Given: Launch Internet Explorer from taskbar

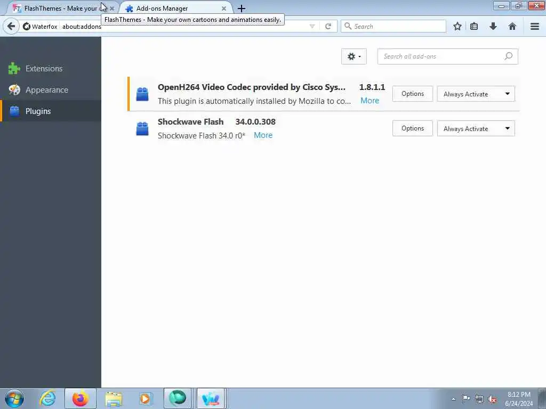Looking at the screenshot, I should pos(47,398).
